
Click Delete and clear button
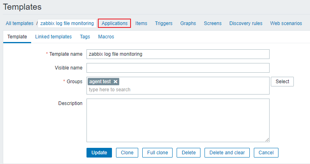pyautogui.click(x=227, y=153)
